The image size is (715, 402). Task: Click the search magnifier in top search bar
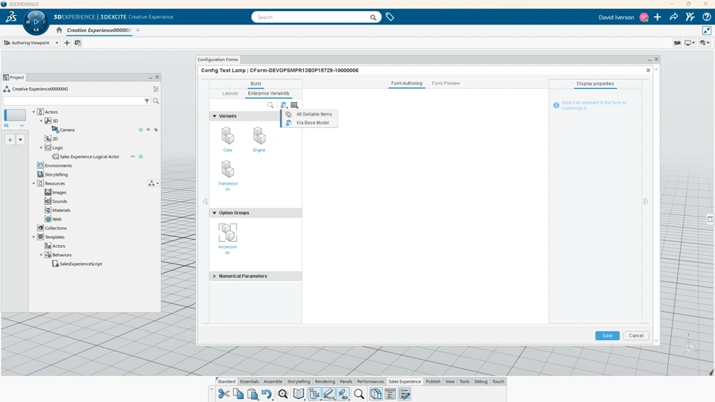(373, 17)
